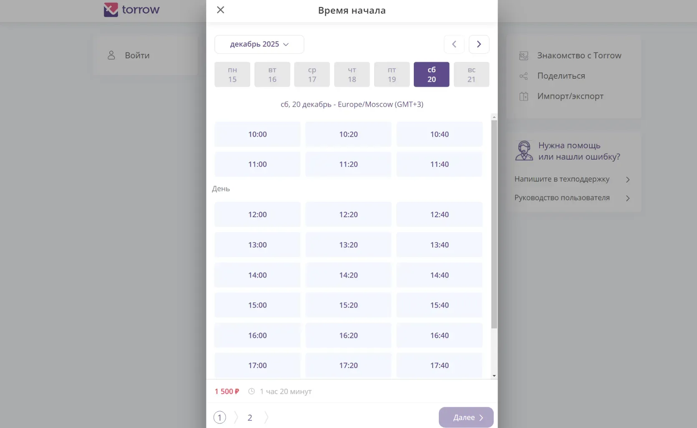697x428 pixels.
Task: Pick the 17:40 time slot
Action: pos(439,365)
